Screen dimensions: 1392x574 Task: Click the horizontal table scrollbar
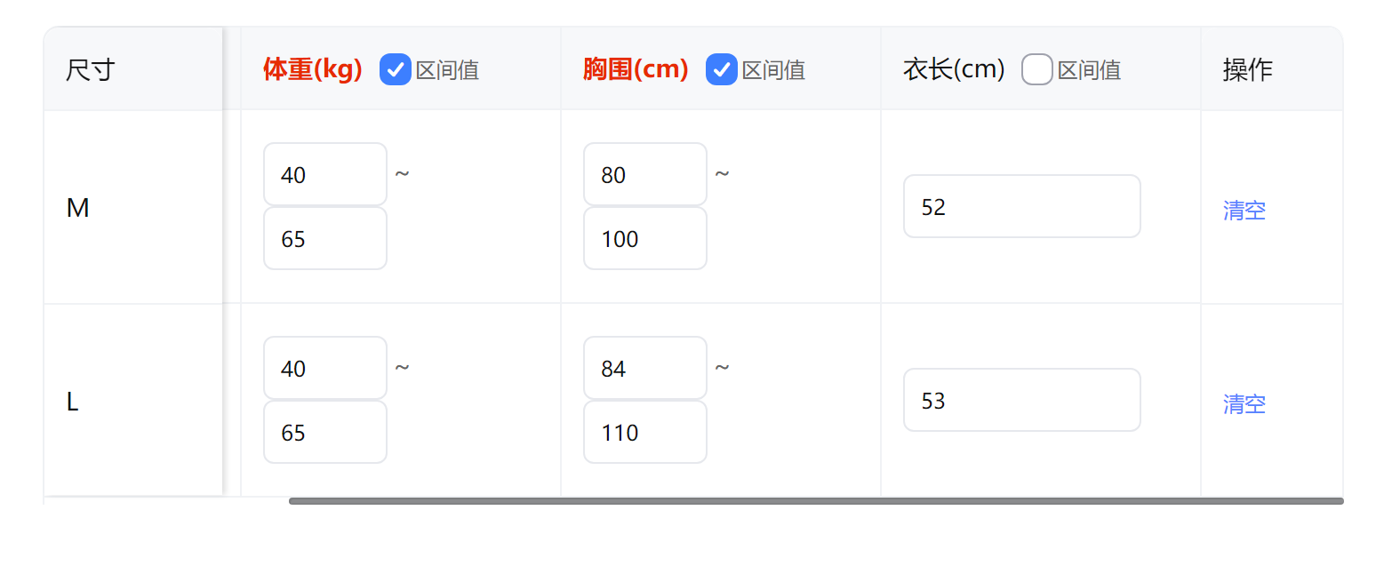coord(816,501)
